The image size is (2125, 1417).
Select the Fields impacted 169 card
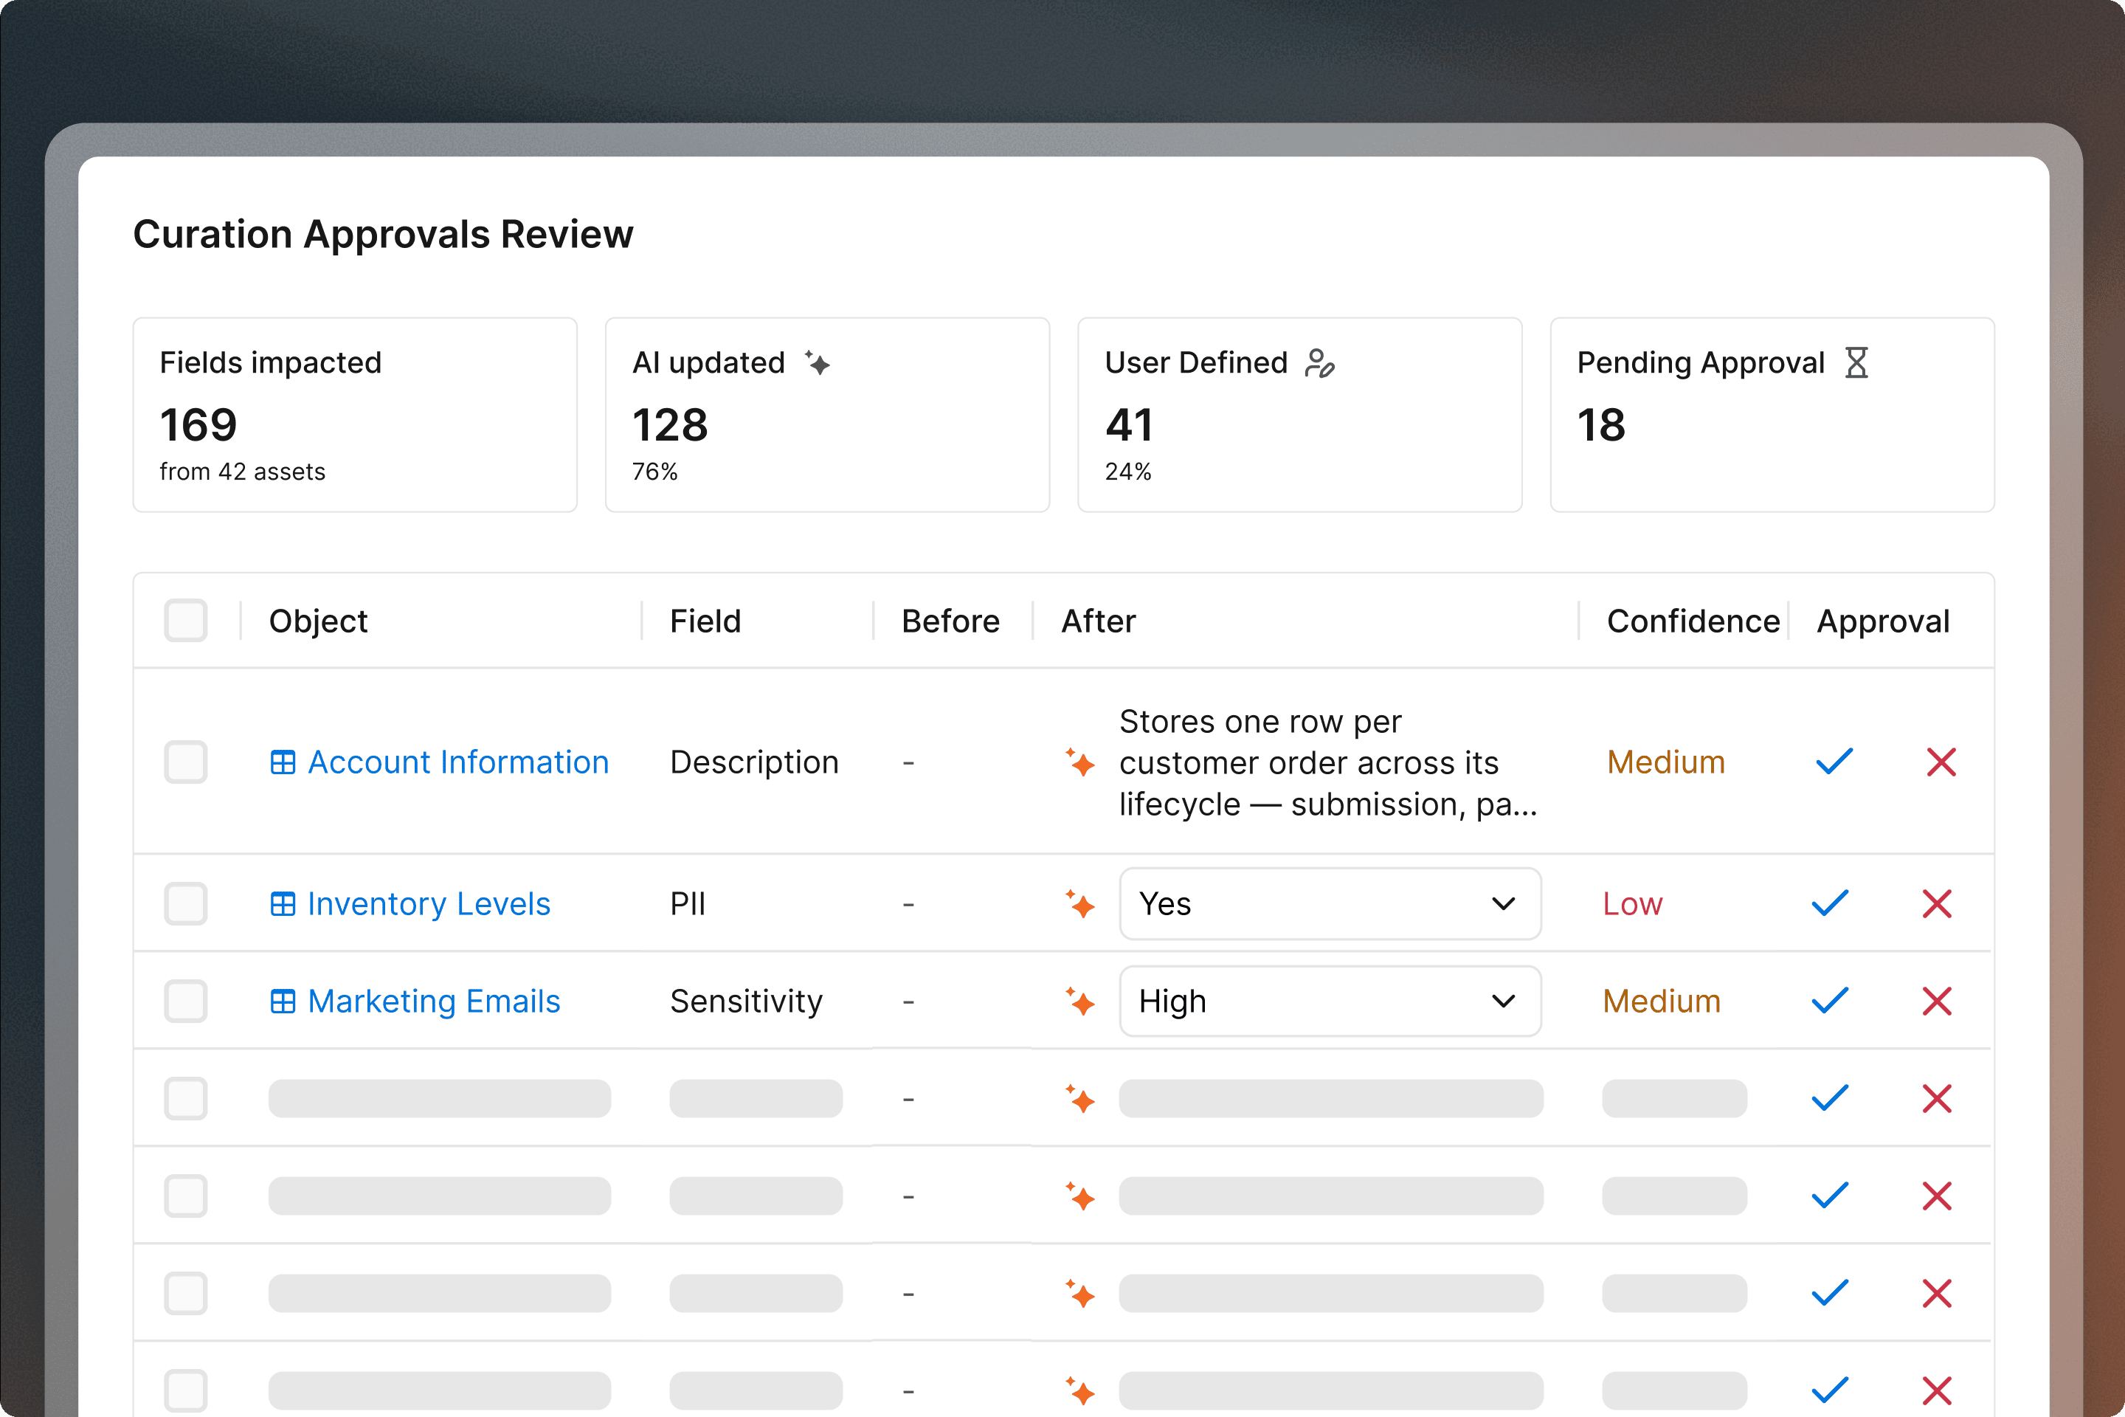pyautogui.click(x=355, y=415)
